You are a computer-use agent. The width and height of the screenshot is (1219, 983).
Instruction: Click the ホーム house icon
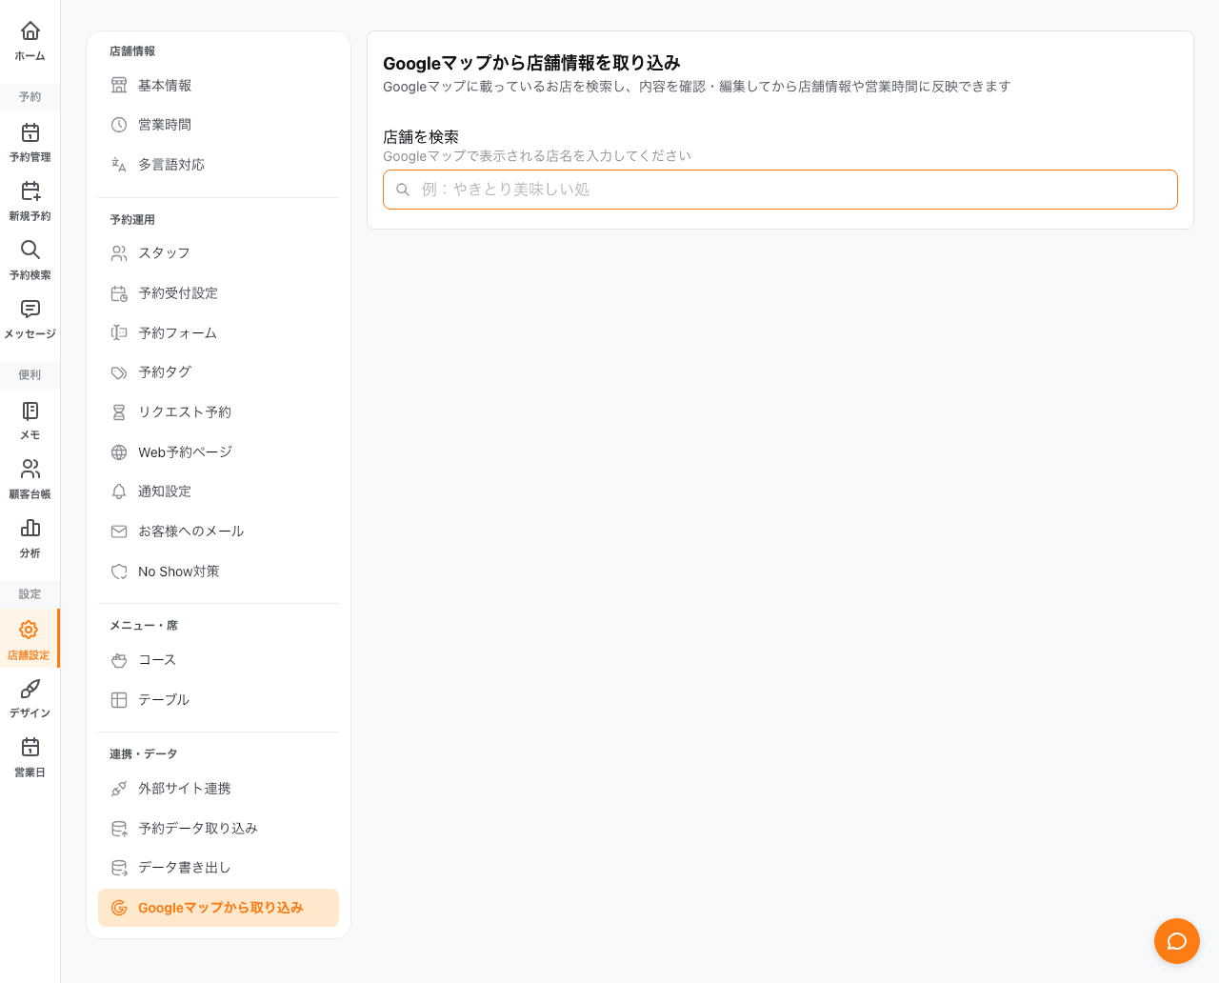click(30, 31)
